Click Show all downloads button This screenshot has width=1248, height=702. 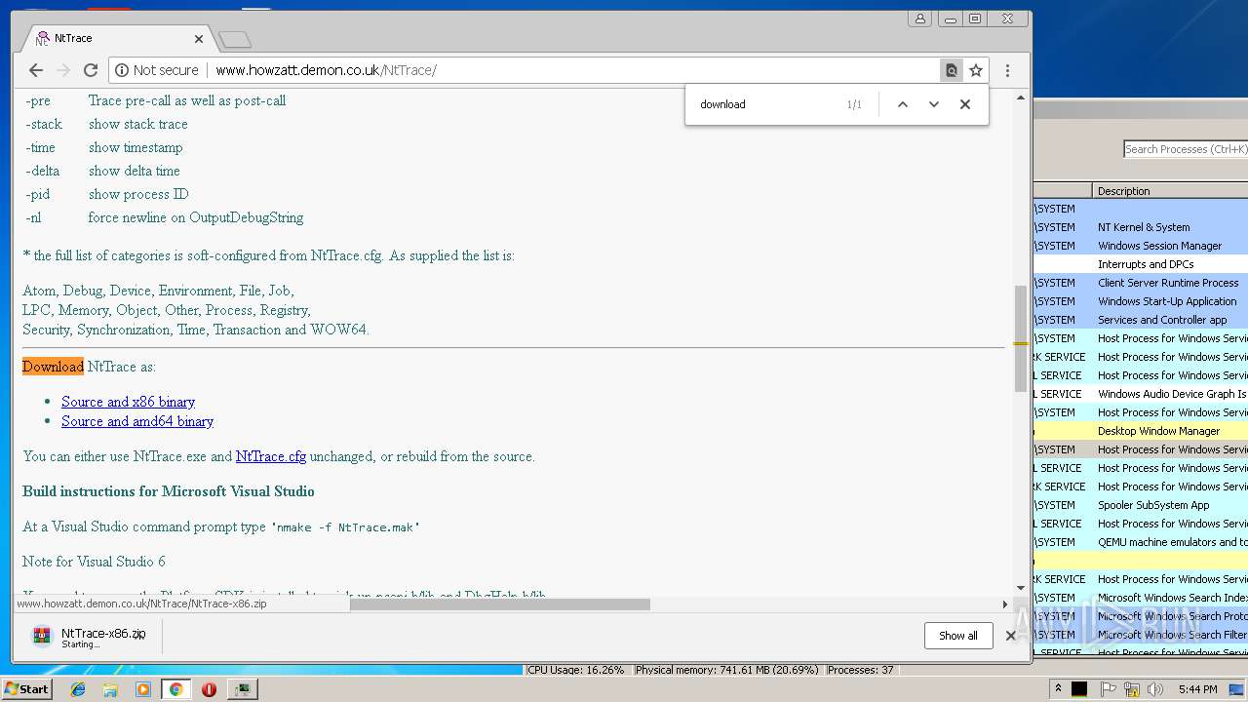tap(958, 636)
